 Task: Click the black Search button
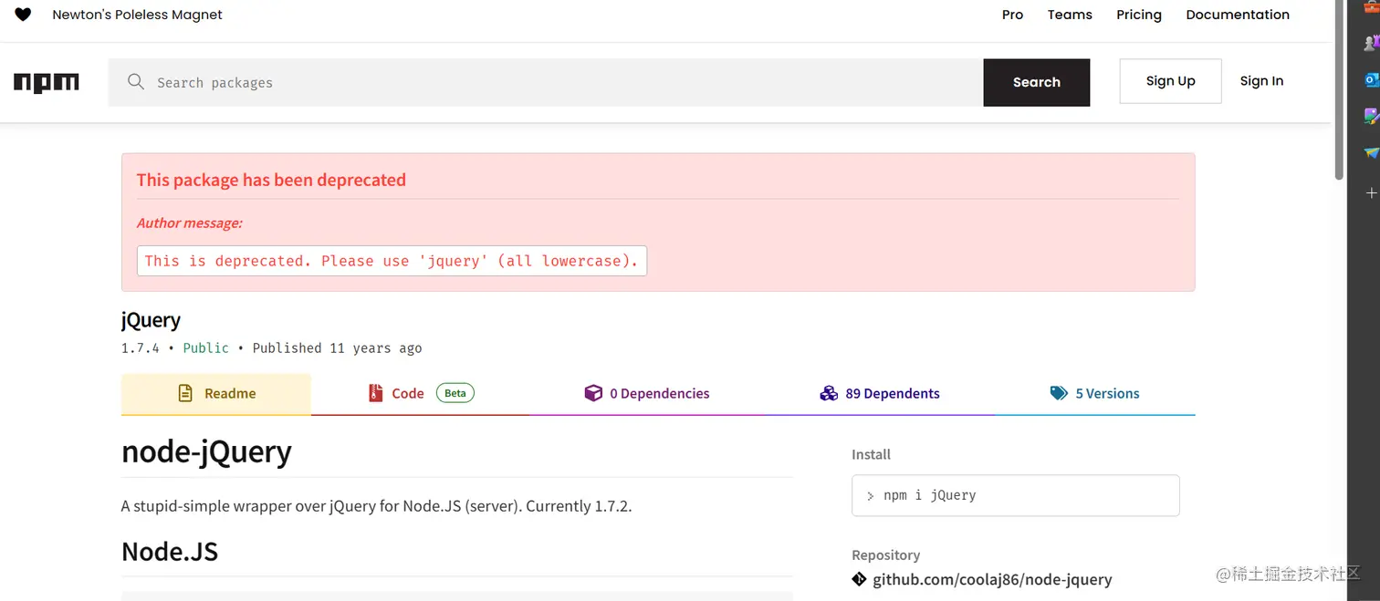tap(1037, 82)
